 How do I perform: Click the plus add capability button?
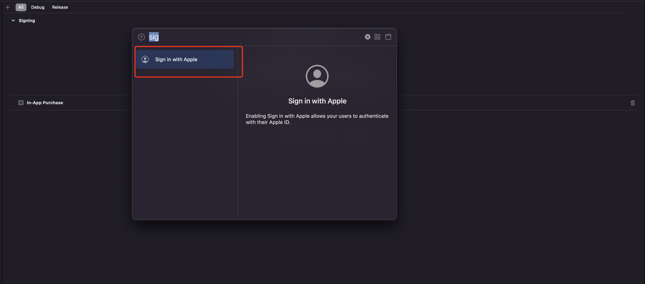(x=8, y=7)
